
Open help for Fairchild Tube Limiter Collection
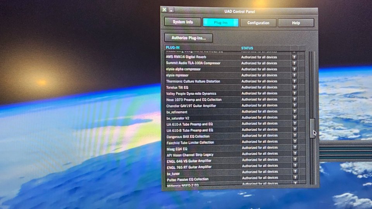pos(295,142)
